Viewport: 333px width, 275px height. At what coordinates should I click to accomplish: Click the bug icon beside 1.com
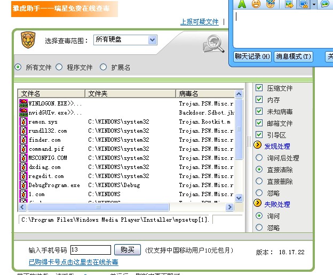23,194
